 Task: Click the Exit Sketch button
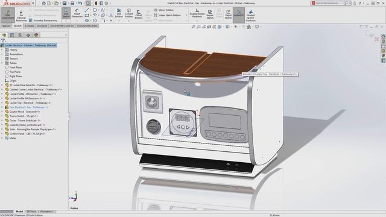(x=66, y=13)
